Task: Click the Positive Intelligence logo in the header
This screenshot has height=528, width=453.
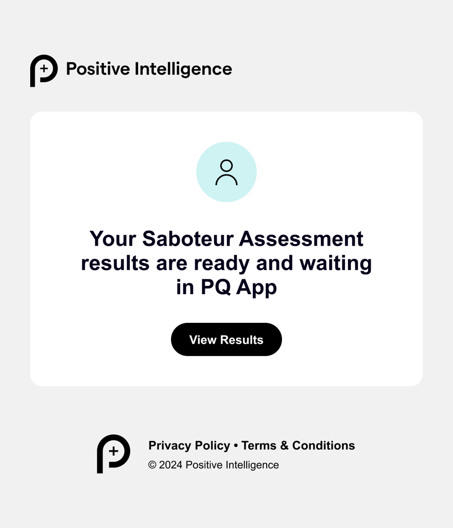Action: point(44,71)
